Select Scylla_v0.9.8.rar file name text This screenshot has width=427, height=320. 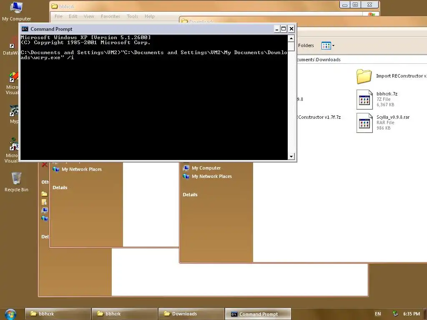393,117
